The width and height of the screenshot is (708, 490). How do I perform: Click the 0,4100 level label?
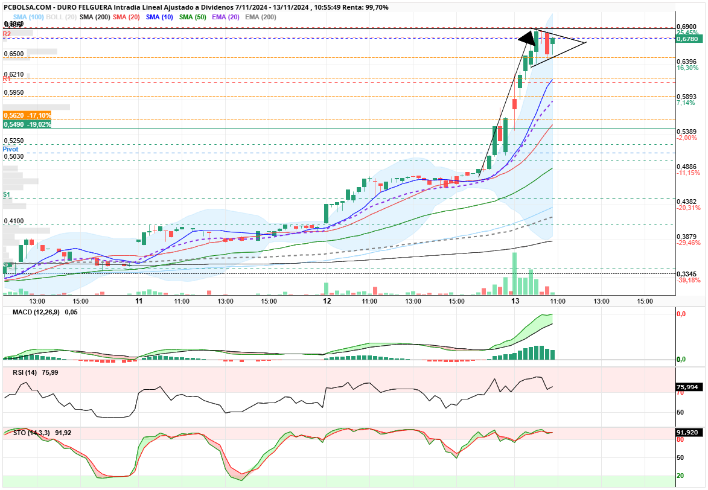13,221
